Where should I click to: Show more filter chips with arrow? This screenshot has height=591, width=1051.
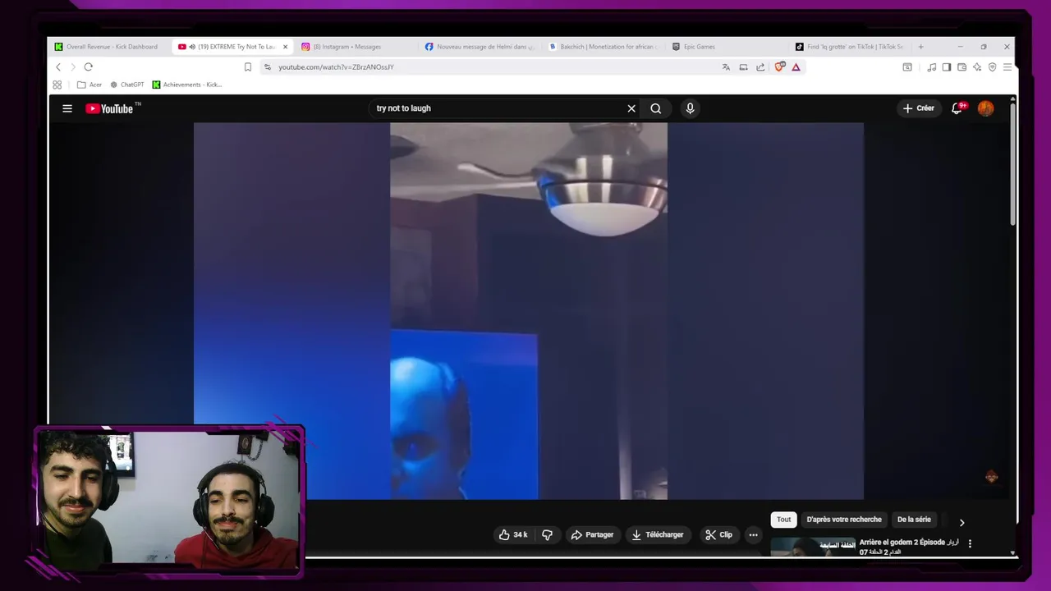(962, 522)
